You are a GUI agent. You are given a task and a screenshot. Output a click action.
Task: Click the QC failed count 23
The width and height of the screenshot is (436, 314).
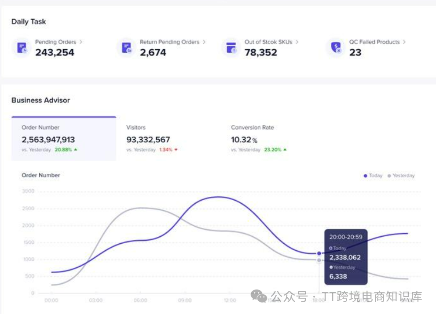click(x=355, y=52)
